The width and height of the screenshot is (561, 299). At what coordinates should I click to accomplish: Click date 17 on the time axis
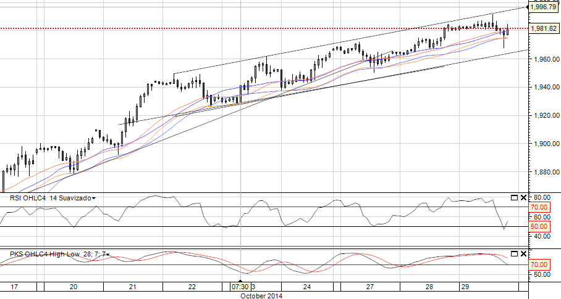[x=14, y=287]
